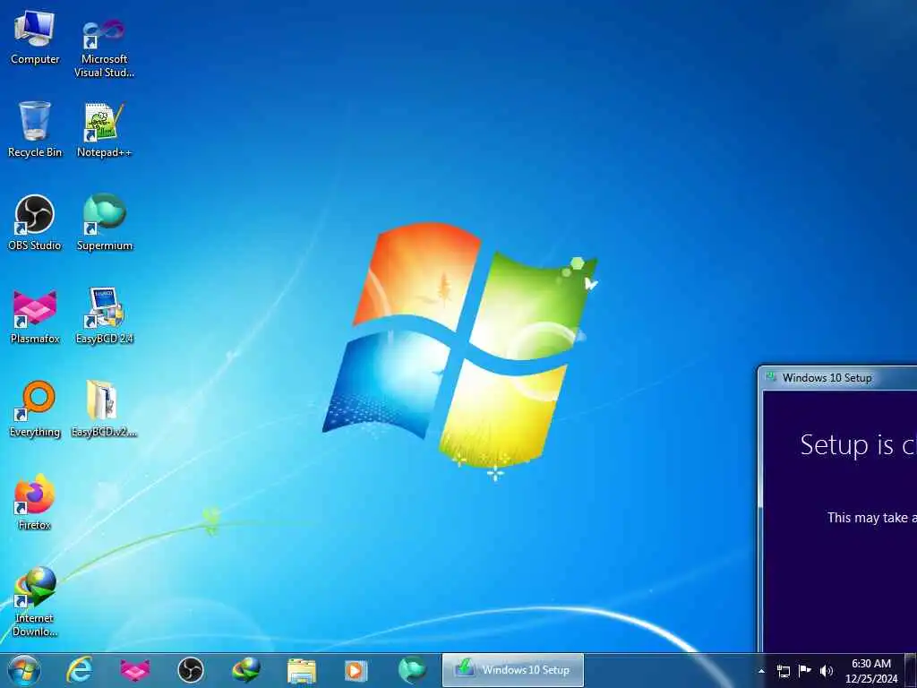Open the network status tray icon

tap(783, 671)
